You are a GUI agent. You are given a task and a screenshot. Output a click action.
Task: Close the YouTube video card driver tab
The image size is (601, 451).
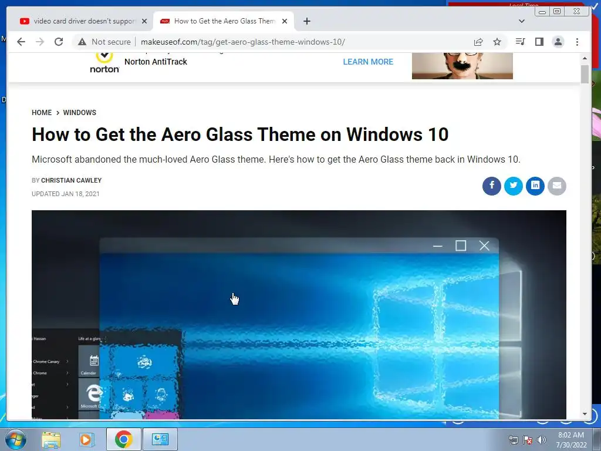tap(144, 21)
